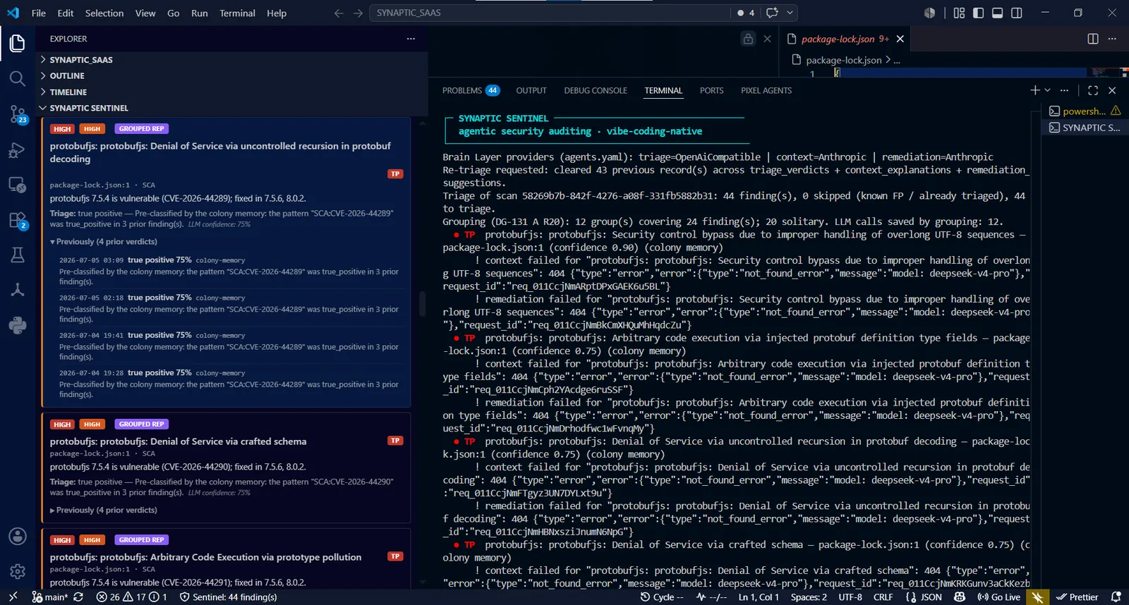Screen dimensions: 1129x605
Task: Open the Python extension view
Action: pyautogui.click(x=18, y=325)
